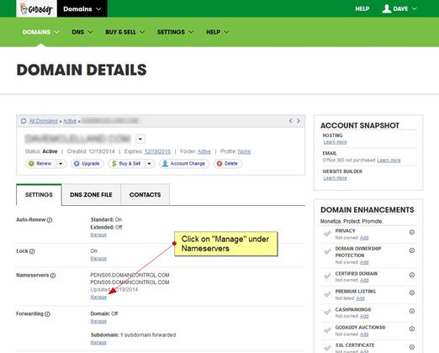This screenshot has height=353, width=439.
Task: Click Learn more next to Office 365
Action: (389, 161)
